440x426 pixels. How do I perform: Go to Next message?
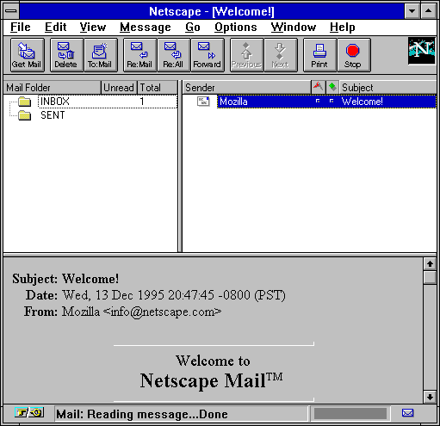pyautogui.click(x=281, y=55)
